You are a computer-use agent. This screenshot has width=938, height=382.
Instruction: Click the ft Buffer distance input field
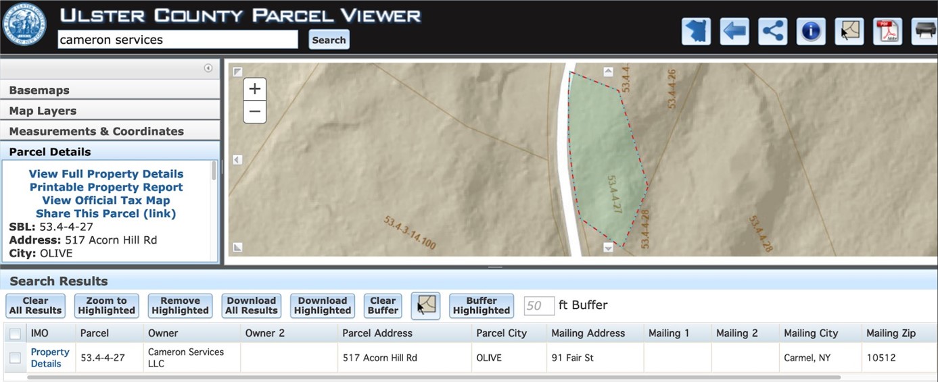click(x=539, y=306)
